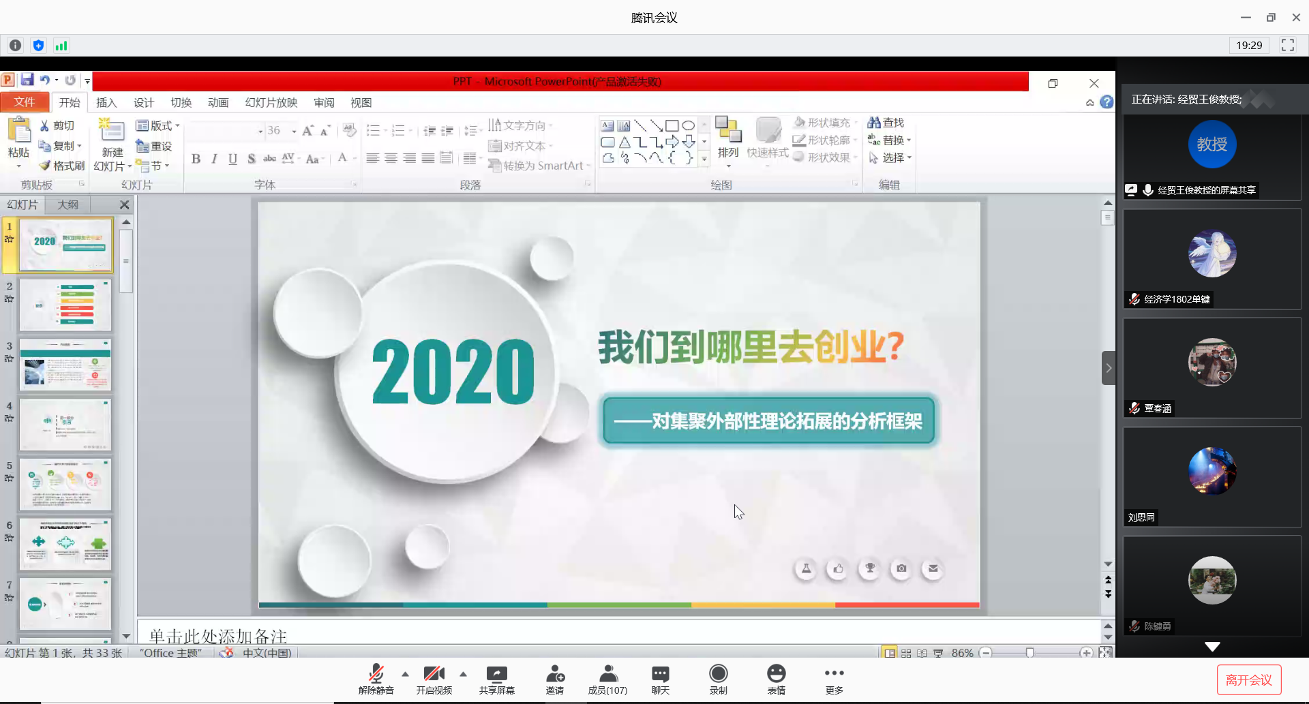
Task: Click the 形状填充 (Shape Fill) icon
Action: pyautogui.click(x=799, y=122)
